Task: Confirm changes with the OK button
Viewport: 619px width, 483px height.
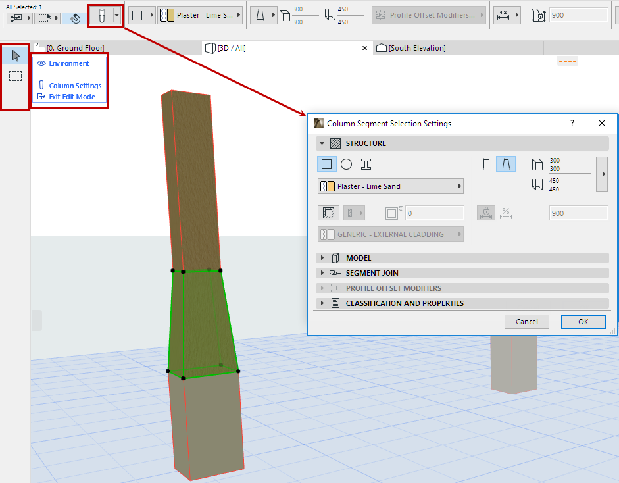Action: tap(583, 322)
